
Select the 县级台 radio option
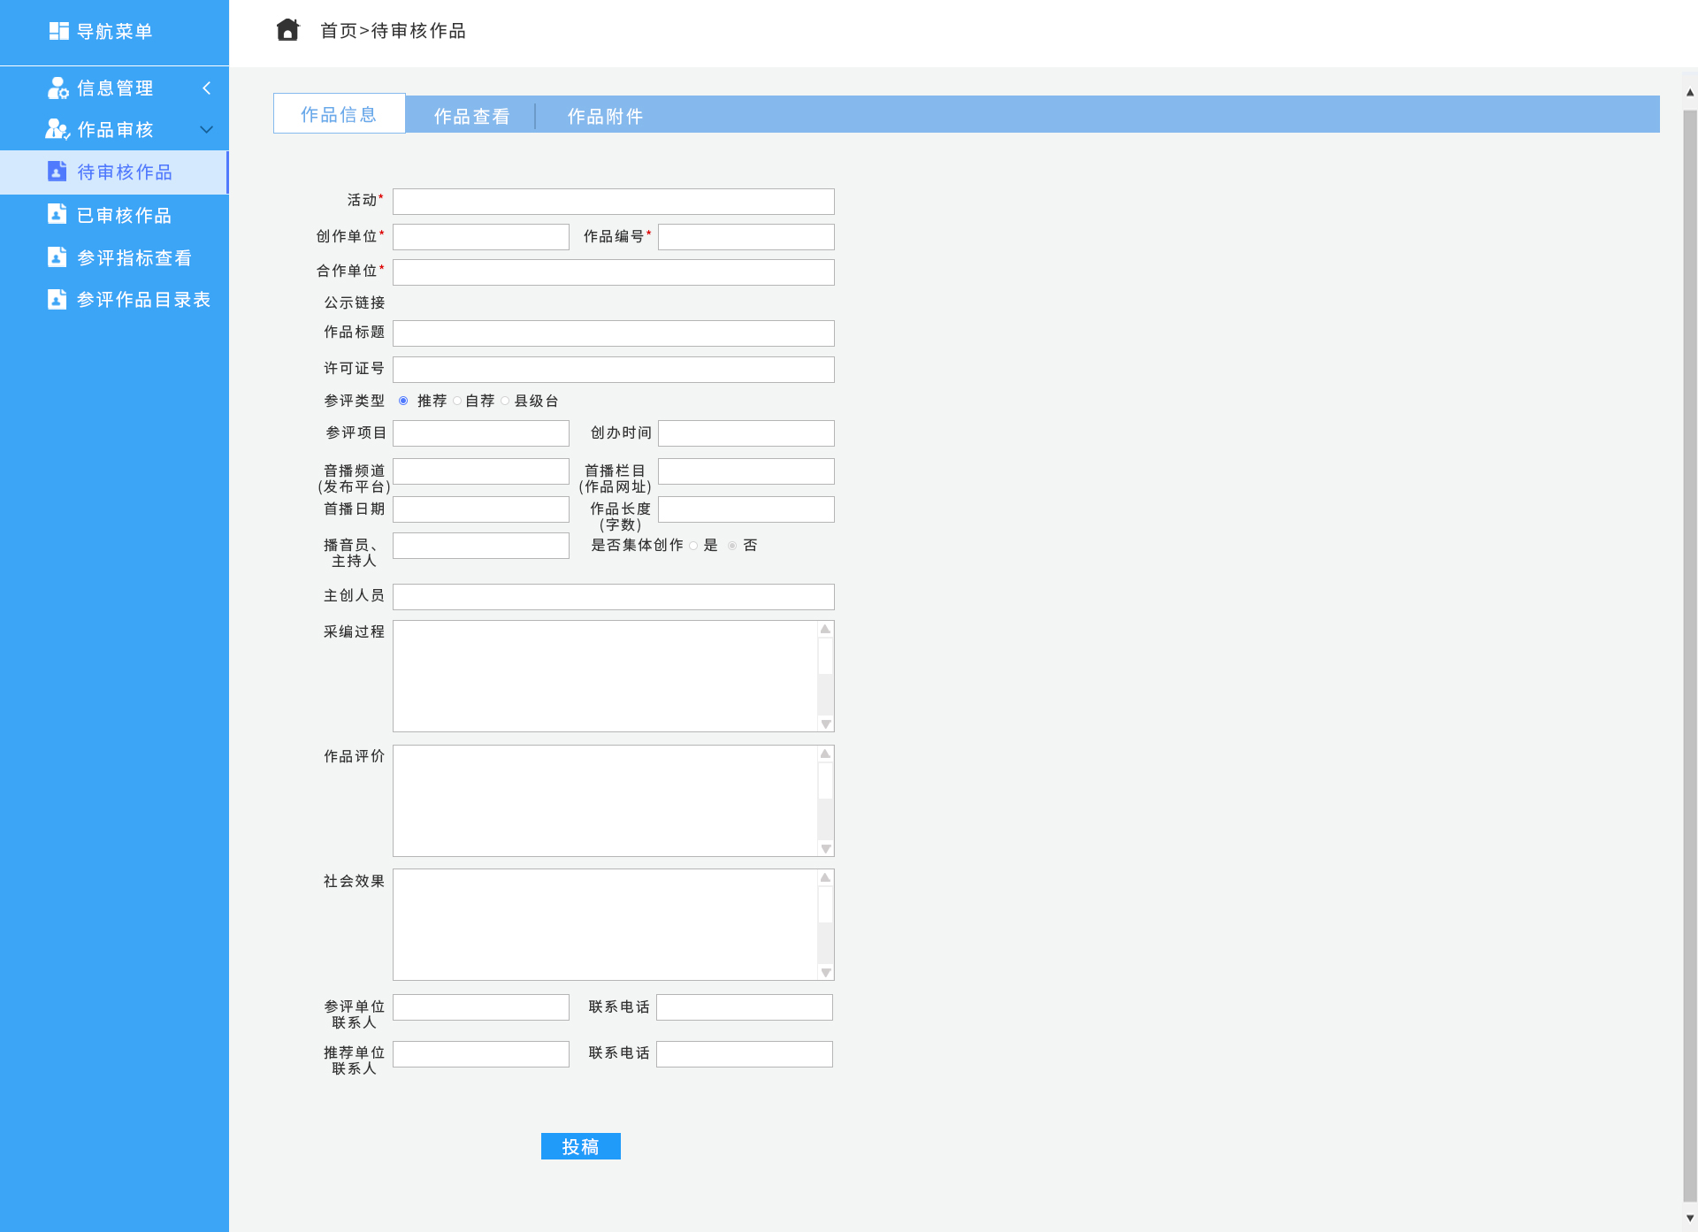point(505,401)
